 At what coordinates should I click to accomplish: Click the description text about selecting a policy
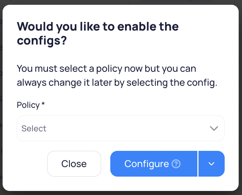pos(117,75)
